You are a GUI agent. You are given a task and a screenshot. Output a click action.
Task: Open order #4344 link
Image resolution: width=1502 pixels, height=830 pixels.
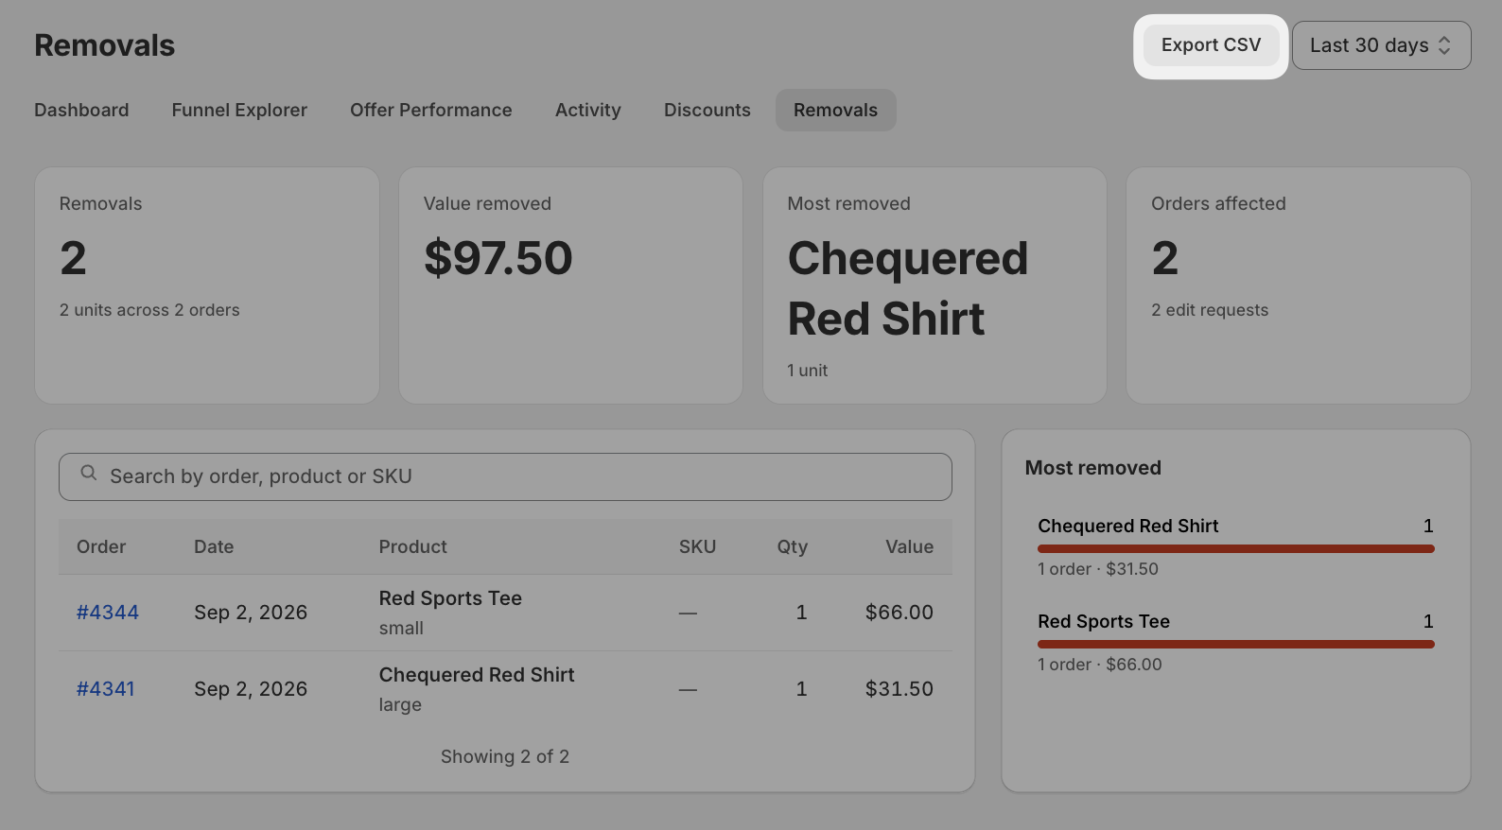tap(108, 613)
